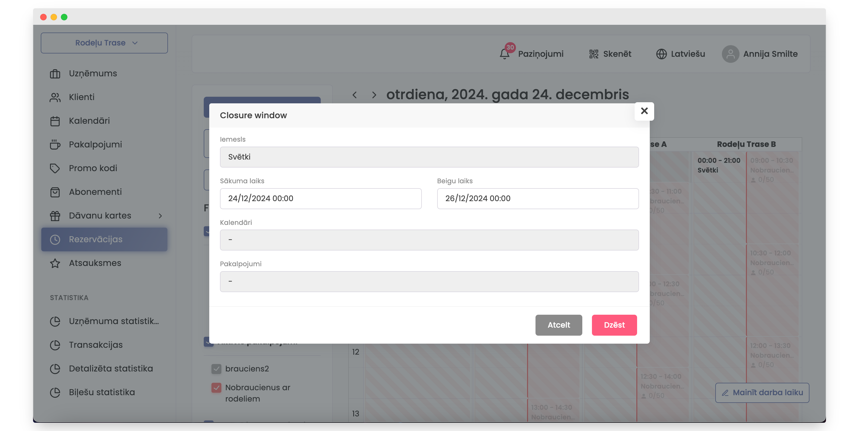
Task: Expand the Dāvanu kartes submenu chevron
Action: click(x=161, y=216)
